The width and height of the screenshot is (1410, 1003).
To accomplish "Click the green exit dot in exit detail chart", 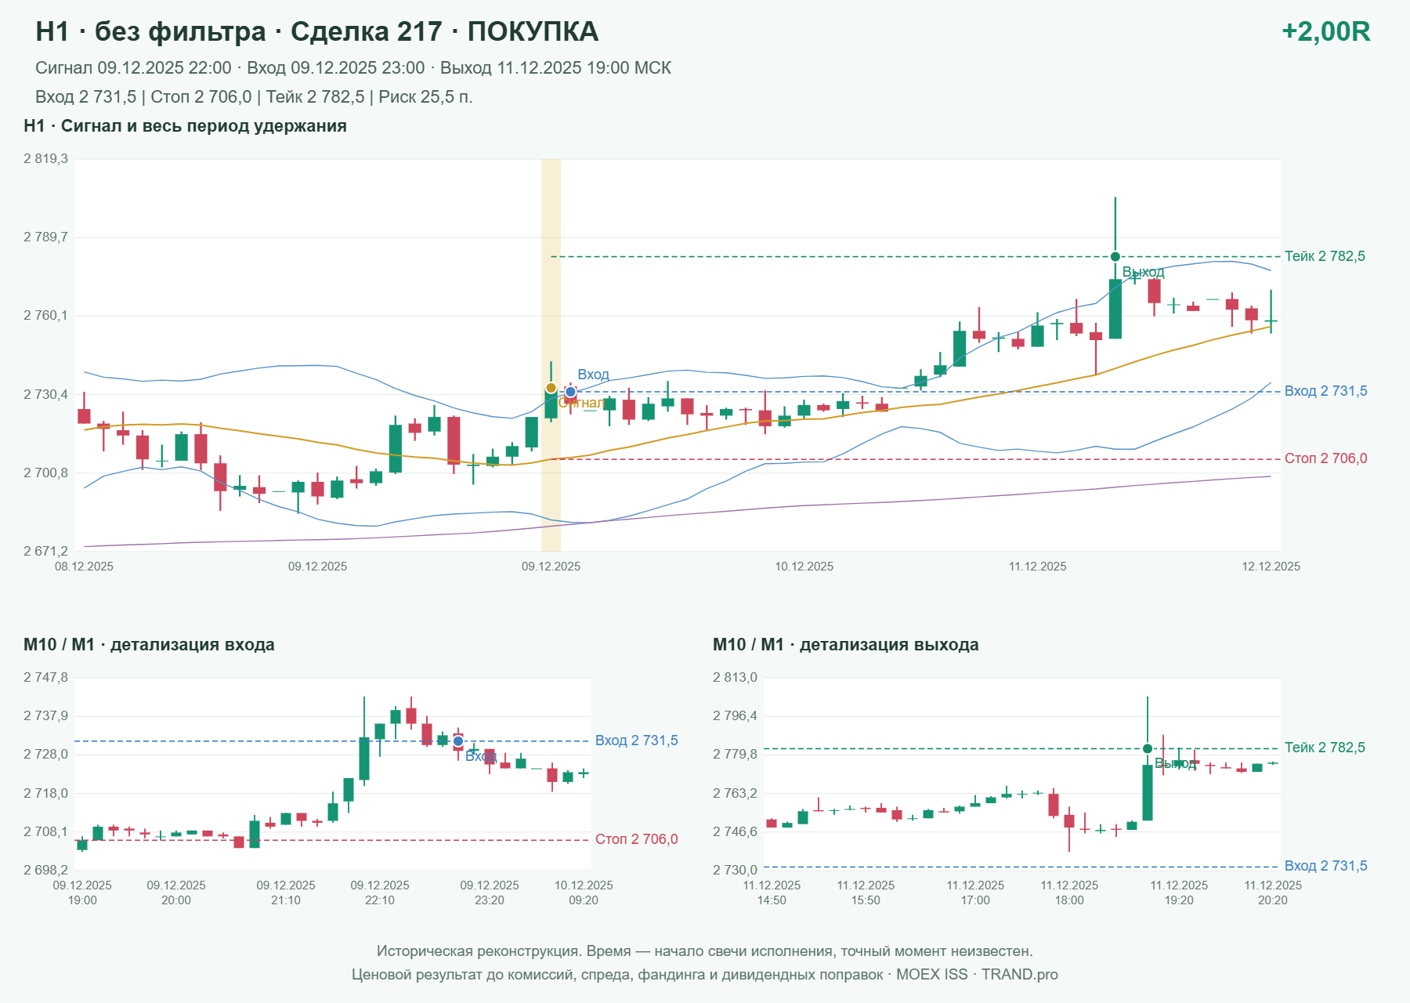I will tap(1148, 748).
